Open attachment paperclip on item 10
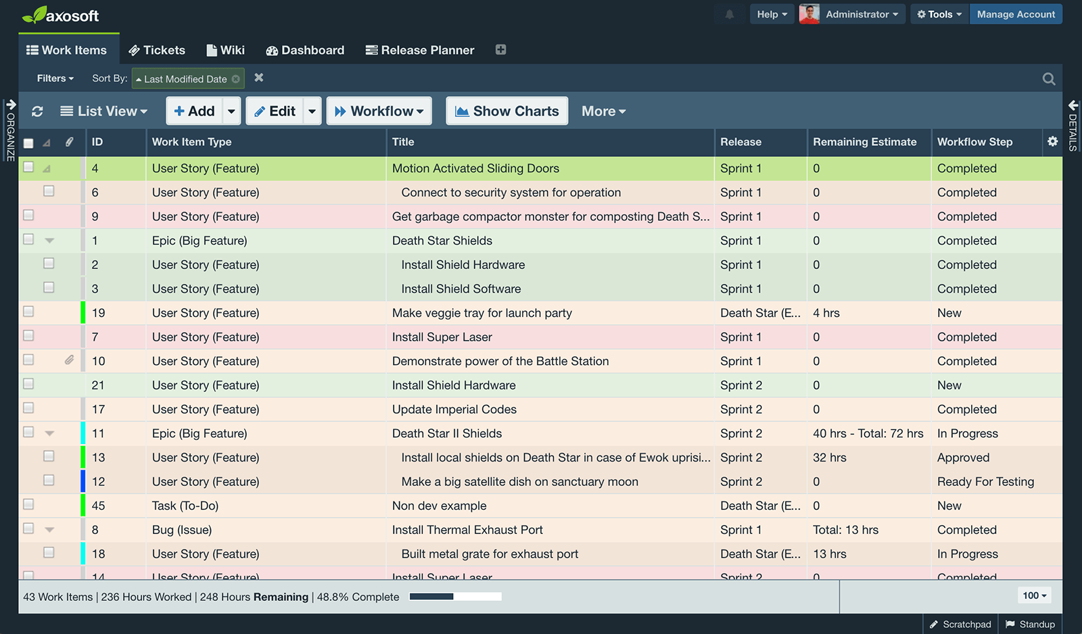 click(69, 360)
